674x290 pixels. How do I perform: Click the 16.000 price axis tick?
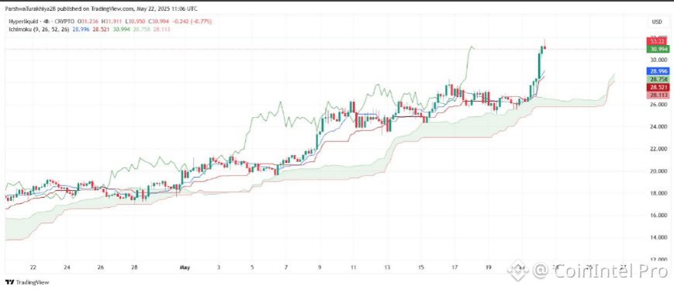click(658, 216)
